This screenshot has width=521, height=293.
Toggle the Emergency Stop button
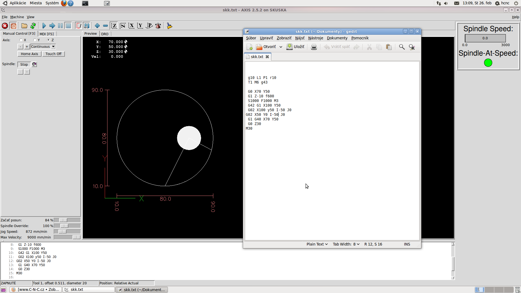click(x=5, y=26)
